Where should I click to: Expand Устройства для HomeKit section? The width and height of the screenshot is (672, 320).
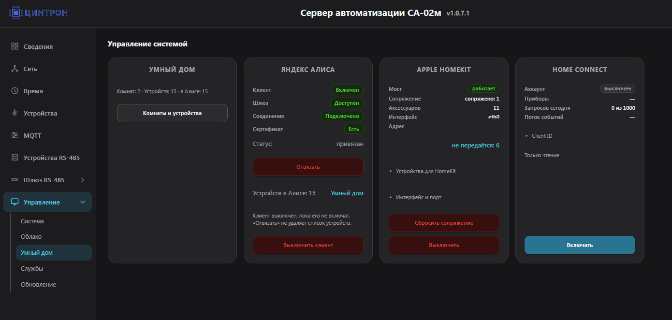pyautogui.click(x=423, y=171)
